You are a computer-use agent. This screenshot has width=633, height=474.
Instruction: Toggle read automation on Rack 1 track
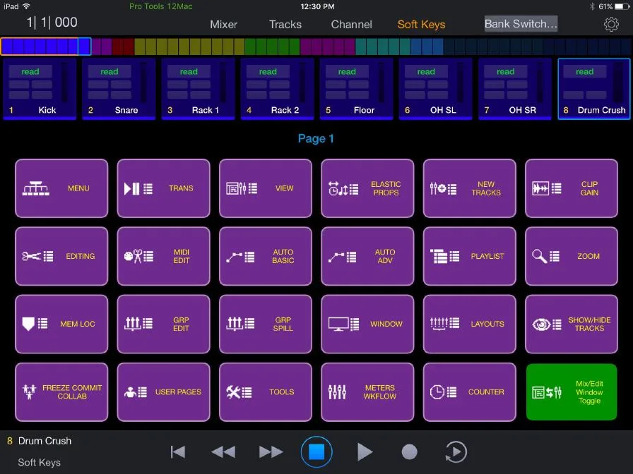click(x=189, y=72)
